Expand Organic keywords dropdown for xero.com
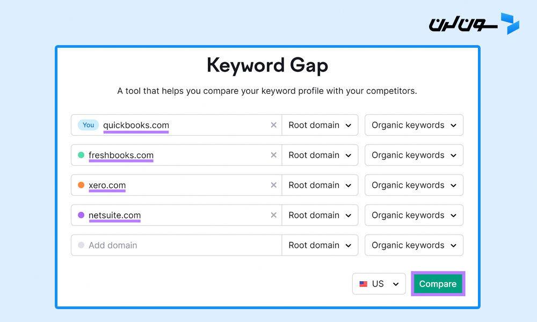The height and width of the screenshot is (322, 537). (x=414, y=185)
